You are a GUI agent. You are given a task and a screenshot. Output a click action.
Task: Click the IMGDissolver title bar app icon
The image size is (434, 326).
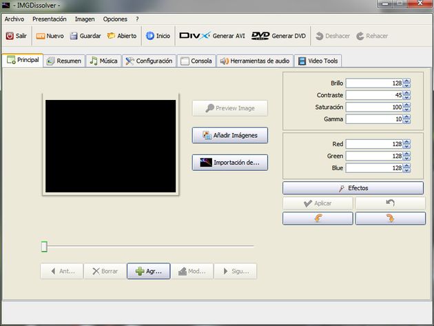click(6, 5)
